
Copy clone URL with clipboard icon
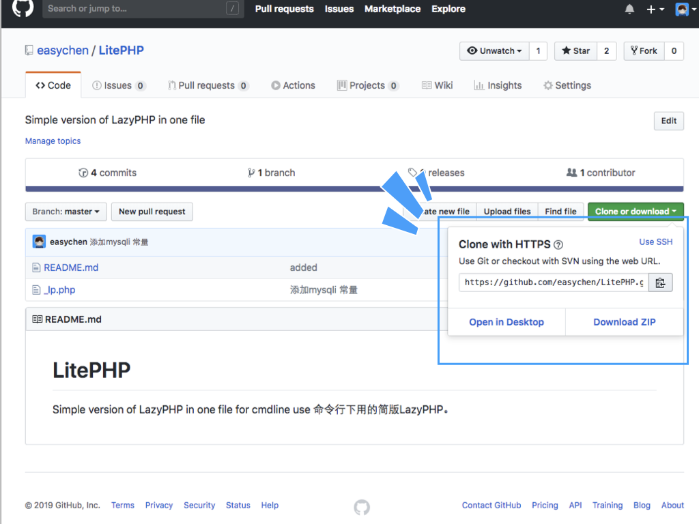click(x=660, y=282)
